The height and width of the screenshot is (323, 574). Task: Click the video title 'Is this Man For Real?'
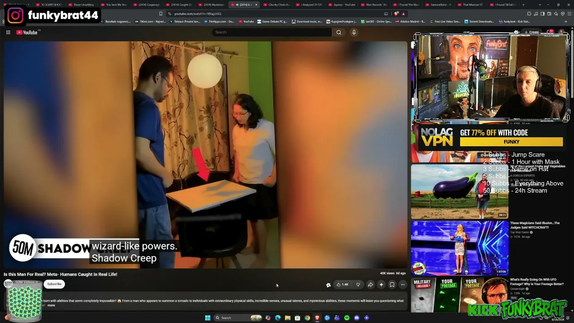[x=61, y=274]
